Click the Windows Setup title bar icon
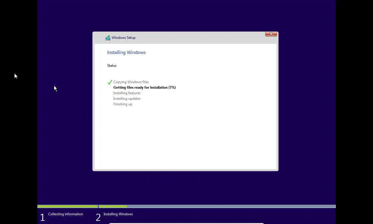 pos(108,38)
